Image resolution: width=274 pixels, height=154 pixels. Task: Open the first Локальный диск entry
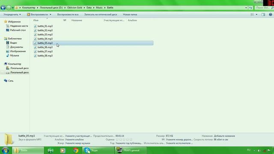(19, 68)
